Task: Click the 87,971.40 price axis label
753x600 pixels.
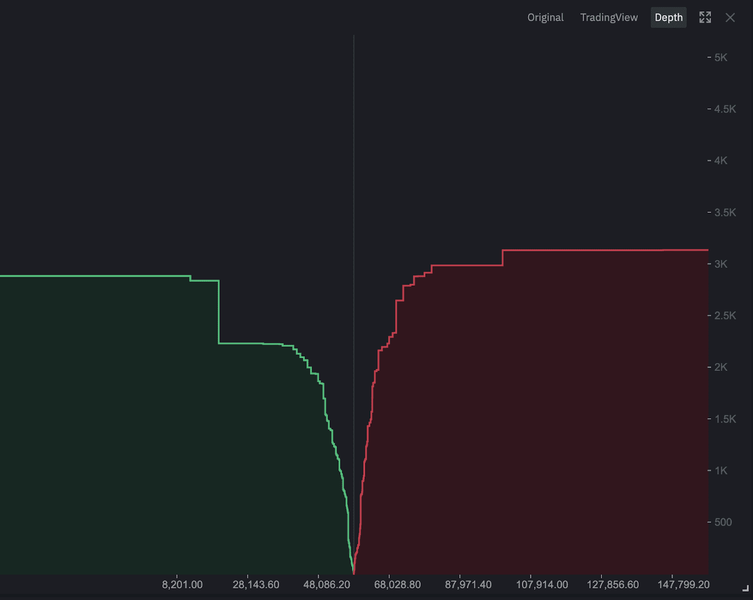Action: pyautogui.click(x=468, y=584)
